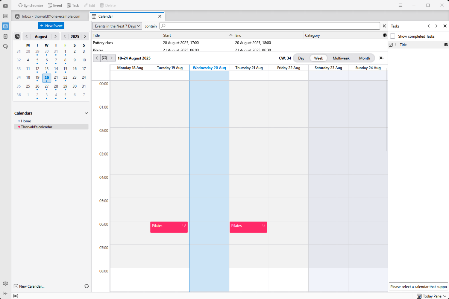Open the Address Book from the sidebar
449x299 pixels.
click(x=5, y=16)
